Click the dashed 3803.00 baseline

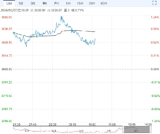click(x=79, y=69)
